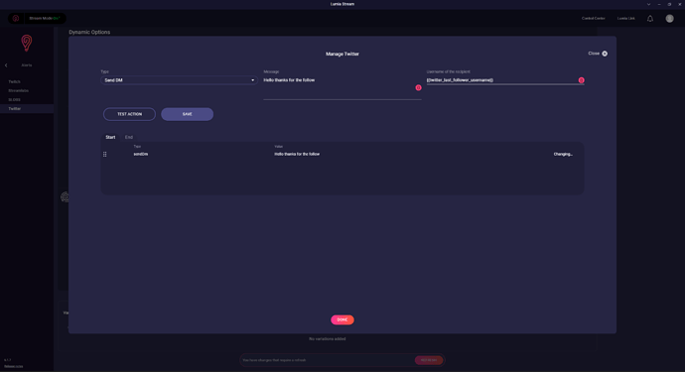Click the TEST ACTION button
The image size is (685, 372).
tap(129, 114)
